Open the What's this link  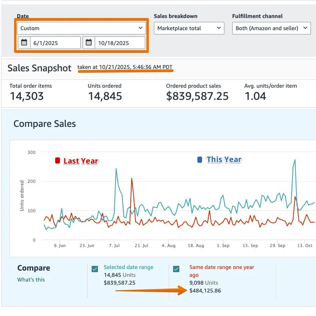coord(31,280)
